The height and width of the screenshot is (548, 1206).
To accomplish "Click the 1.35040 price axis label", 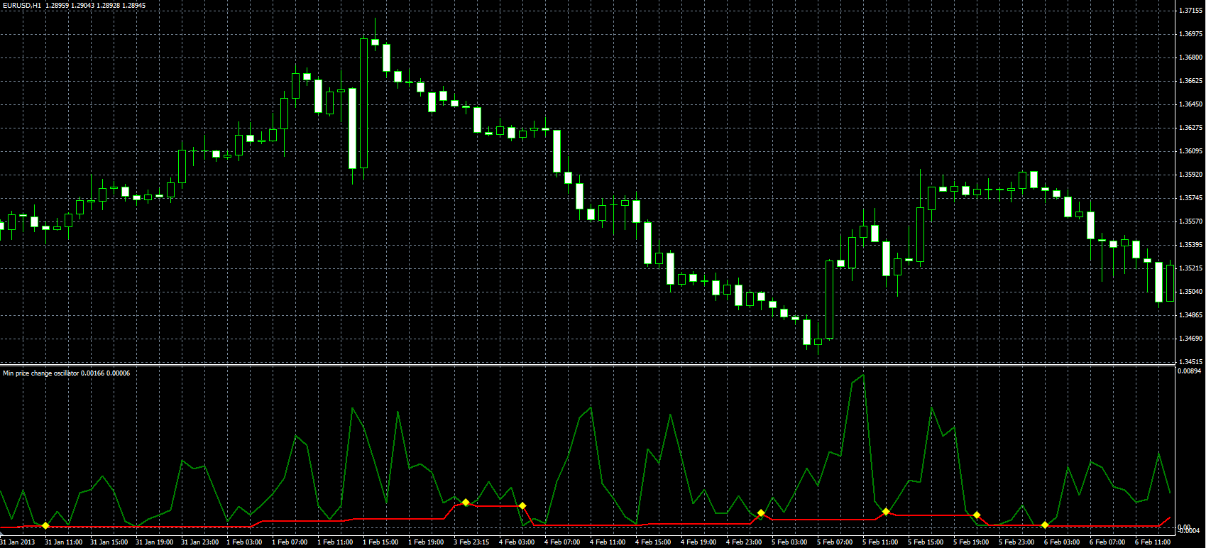I will click(x=1190, y=292).
